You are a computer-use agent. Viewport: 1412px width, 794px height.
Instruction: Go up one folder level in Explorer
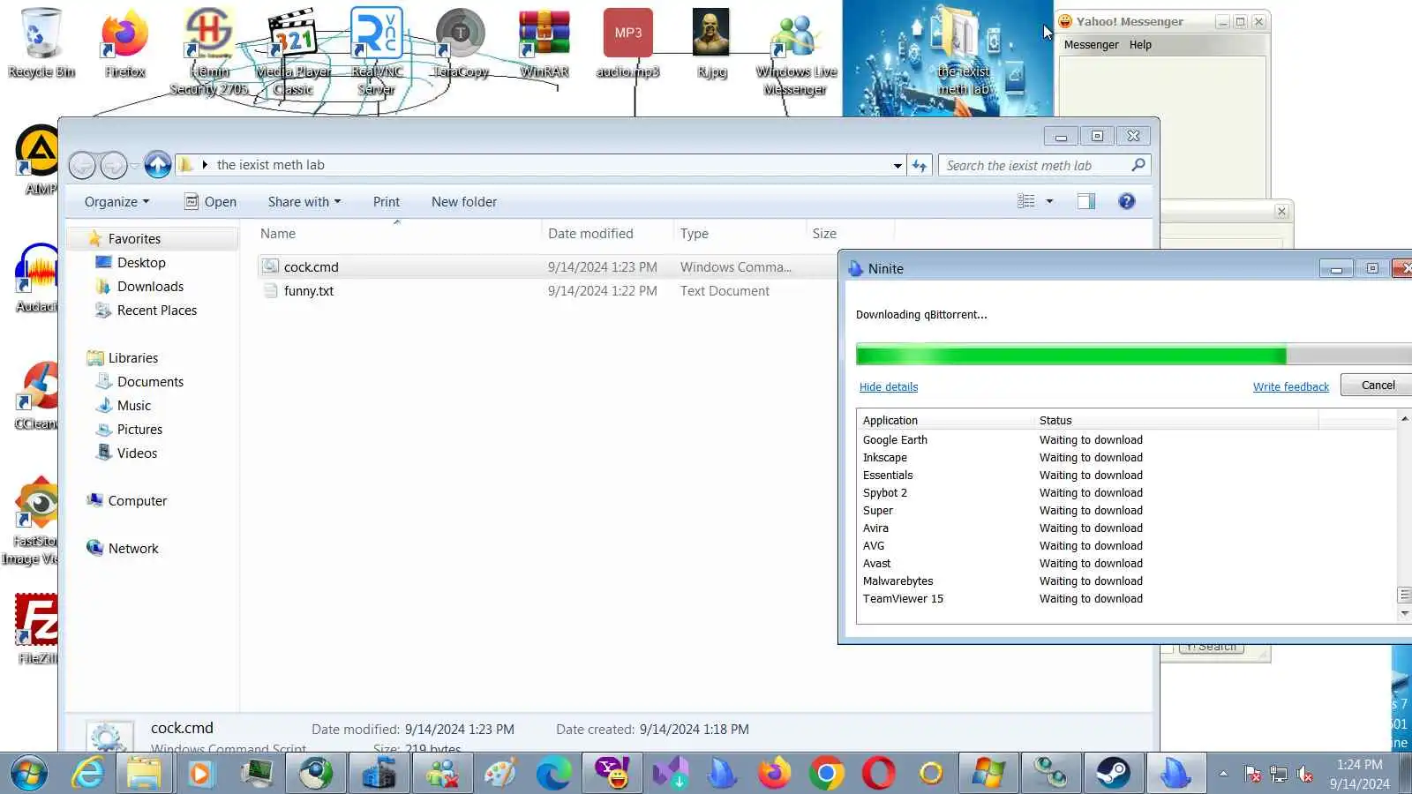(158, 164)
